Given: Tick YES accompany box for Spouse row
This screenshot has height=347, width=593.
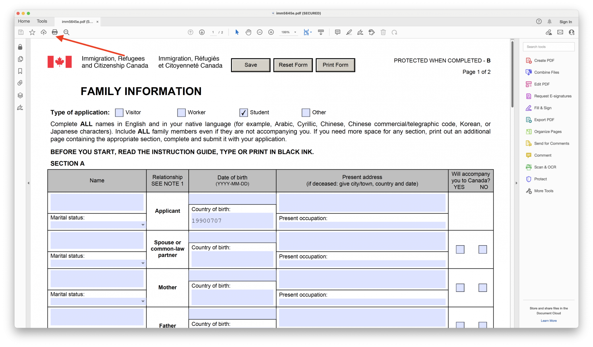Looking at the screenshot, I should click(x=460, y=249).
